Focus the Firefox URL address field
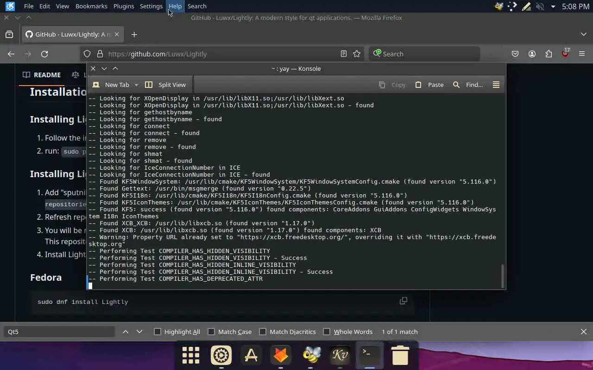593x370 pixels. coord(222,54)
